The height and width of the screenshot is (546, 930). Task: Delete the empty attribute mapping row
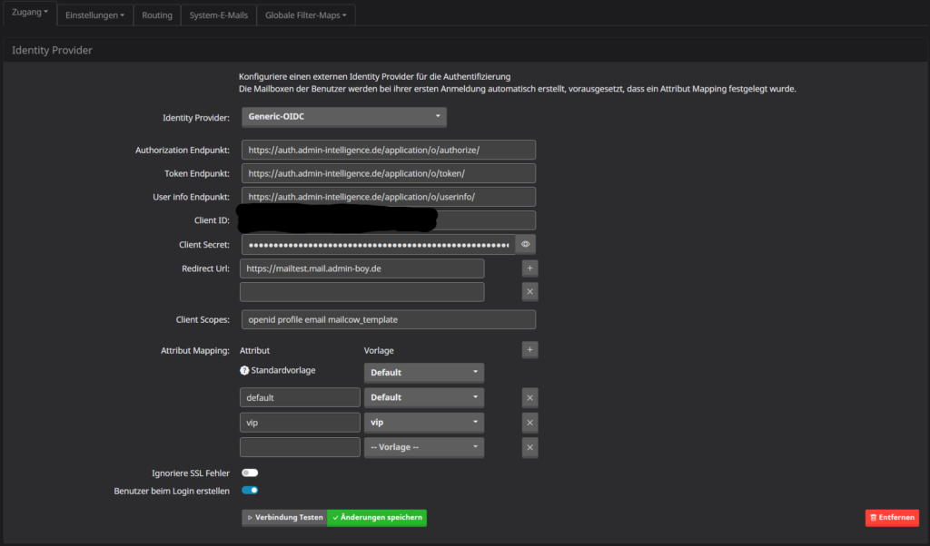click(529, 448)
